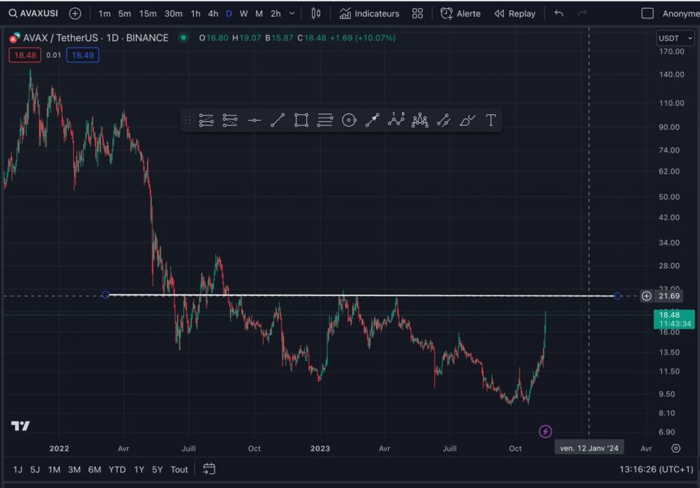Click the plus icon beside 21.69

click(x=647, y=296)
